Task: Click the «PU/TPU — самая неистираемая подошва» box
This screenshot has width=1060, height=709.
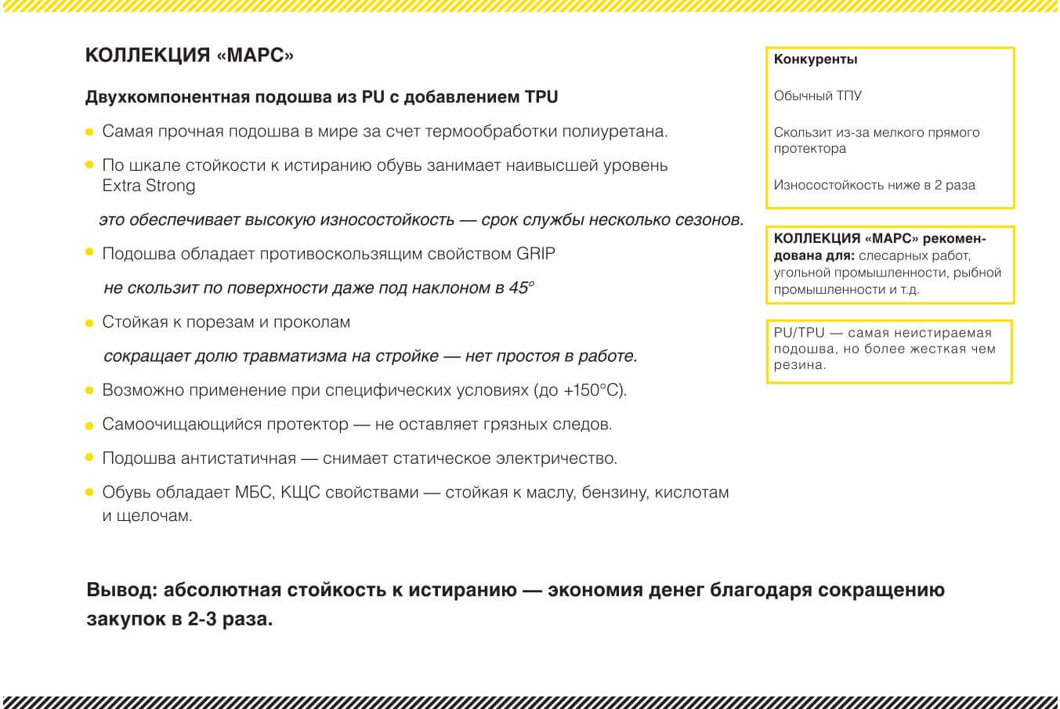Action: (888, 349)
